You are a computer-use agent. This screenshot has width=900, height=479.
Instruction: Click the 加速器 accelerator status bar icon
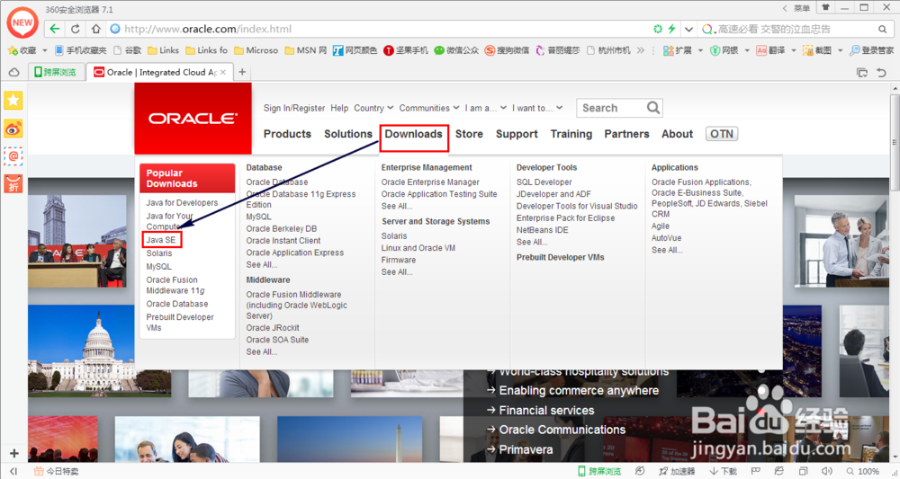(677, 471)
